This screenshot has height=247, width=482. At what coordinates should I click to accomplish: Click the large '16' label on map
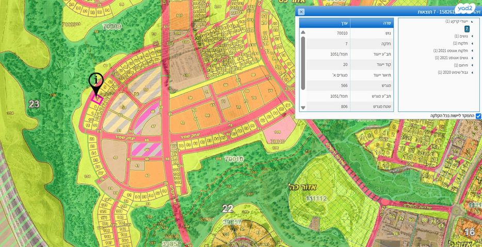coord(470,232)
